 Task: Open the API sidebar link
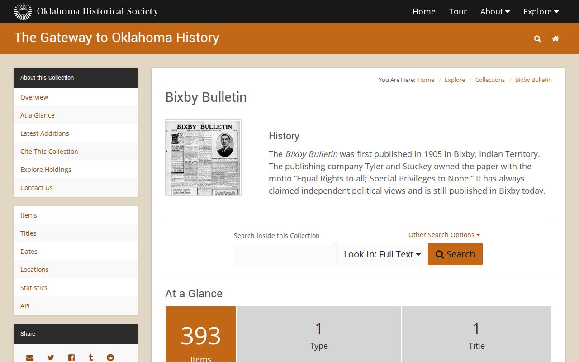pyautogui.click(x=76, y=306)
